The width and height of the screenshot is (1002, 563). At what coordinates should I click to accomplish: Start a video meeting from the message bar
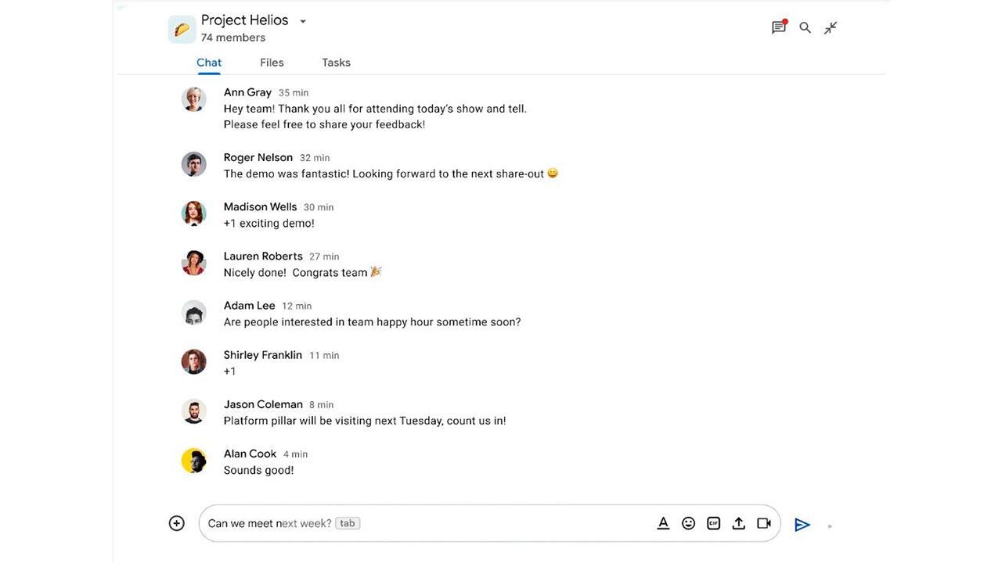point(763,522)
